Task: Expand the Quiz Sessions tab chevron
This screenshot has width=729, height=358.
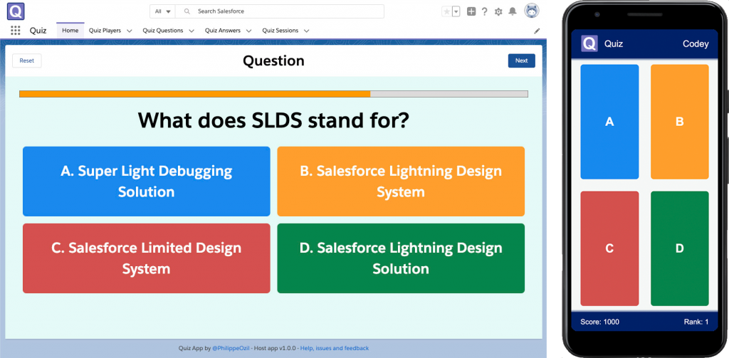Action: point(306,31)
